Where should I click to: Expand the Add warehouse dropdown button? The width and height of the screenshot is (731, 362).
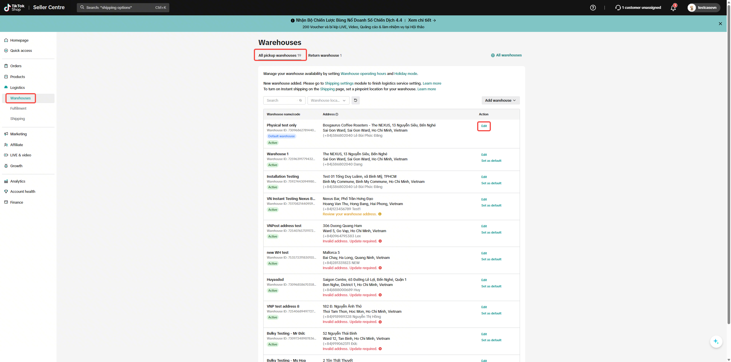[501, 100]
